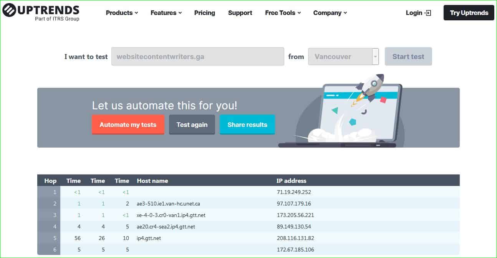The height and width of the screenshot is (258, 497).
Task: Click the Host name column header
Action: point(152,181)
